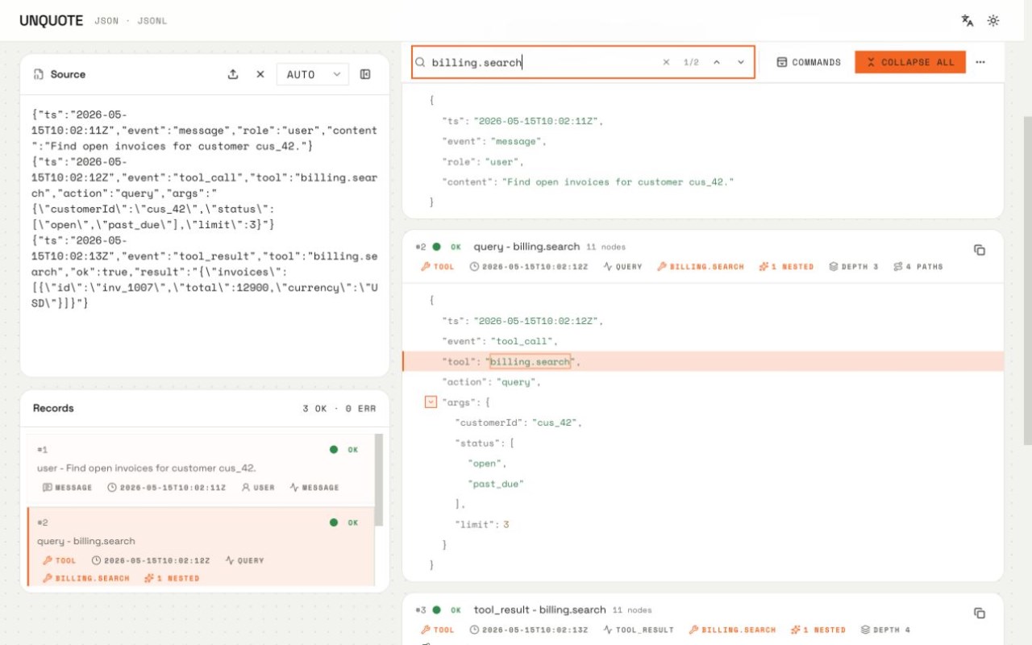
Task: Copy record #3 JSON
Action: [x=980, y=614]
